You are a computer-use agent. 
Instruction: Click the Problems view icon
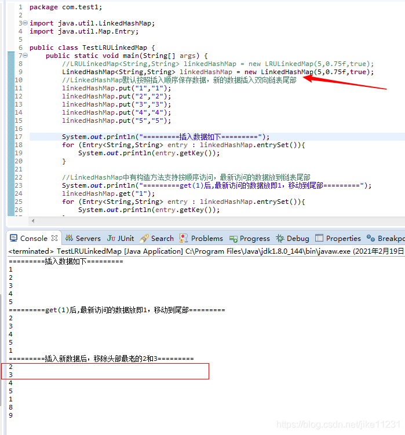184,238
